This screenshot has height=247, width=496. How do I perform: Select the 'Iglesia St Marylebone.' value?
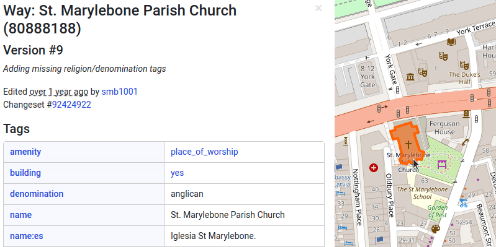[x=213, y=236]
